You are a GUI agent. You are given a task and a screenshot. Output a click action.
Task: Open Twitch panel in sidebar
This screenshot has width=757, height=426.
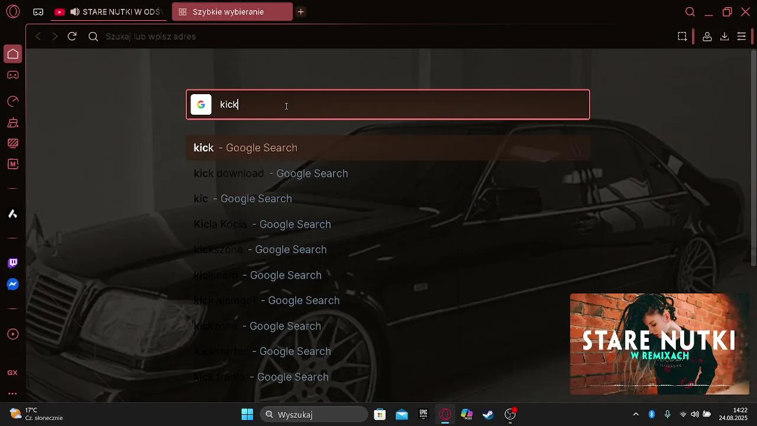click(12, 263)
